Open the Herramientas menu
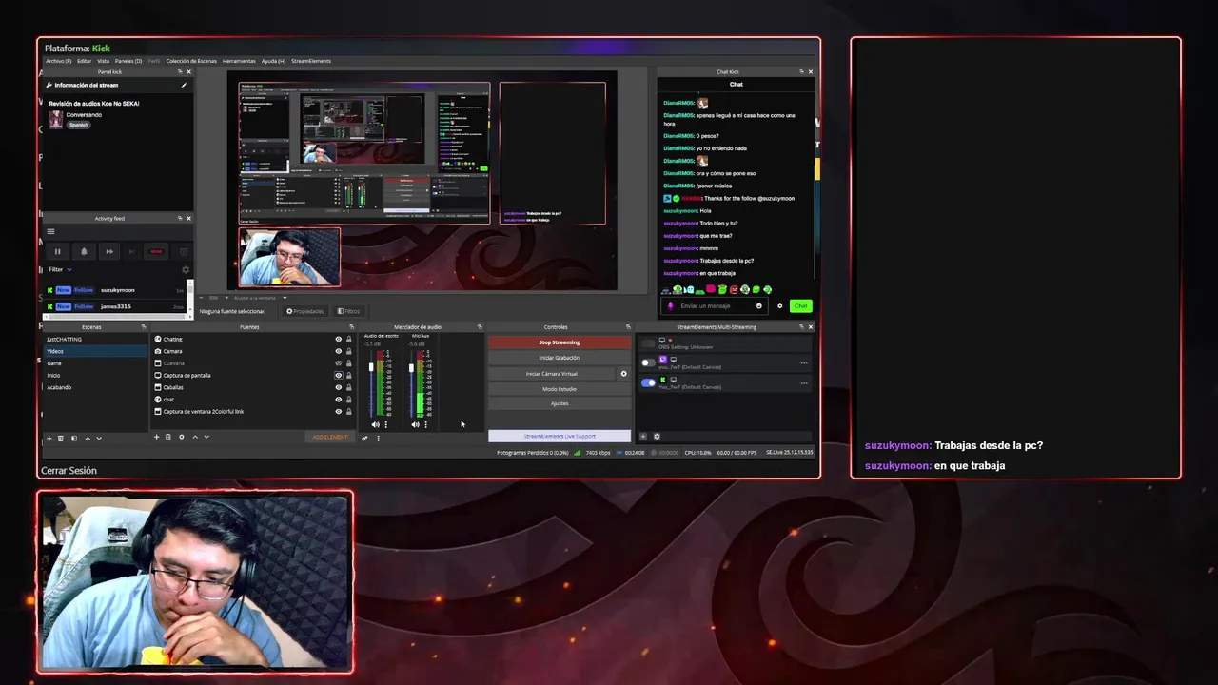The image size is (1218, 685). click(x=239, y=61)
